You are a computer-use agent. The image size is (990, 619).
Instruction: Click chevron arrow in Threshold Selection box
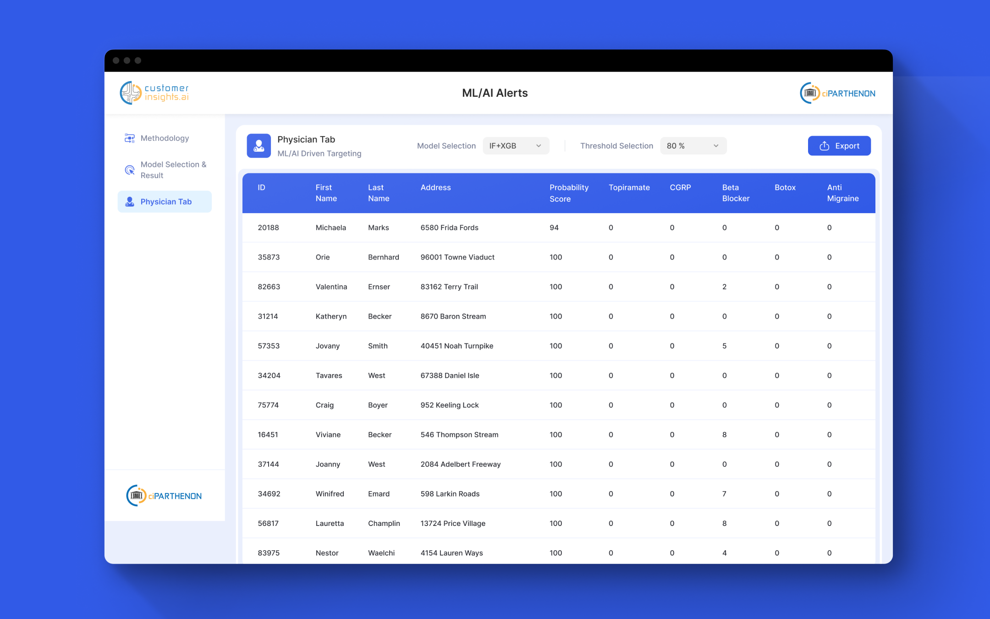(716, 146)
